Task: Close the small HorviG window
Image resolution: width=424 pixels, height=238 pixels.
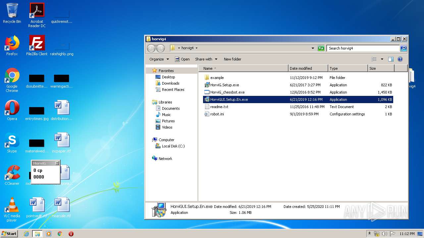Action: pyautogui.click(x=57, y=163)
